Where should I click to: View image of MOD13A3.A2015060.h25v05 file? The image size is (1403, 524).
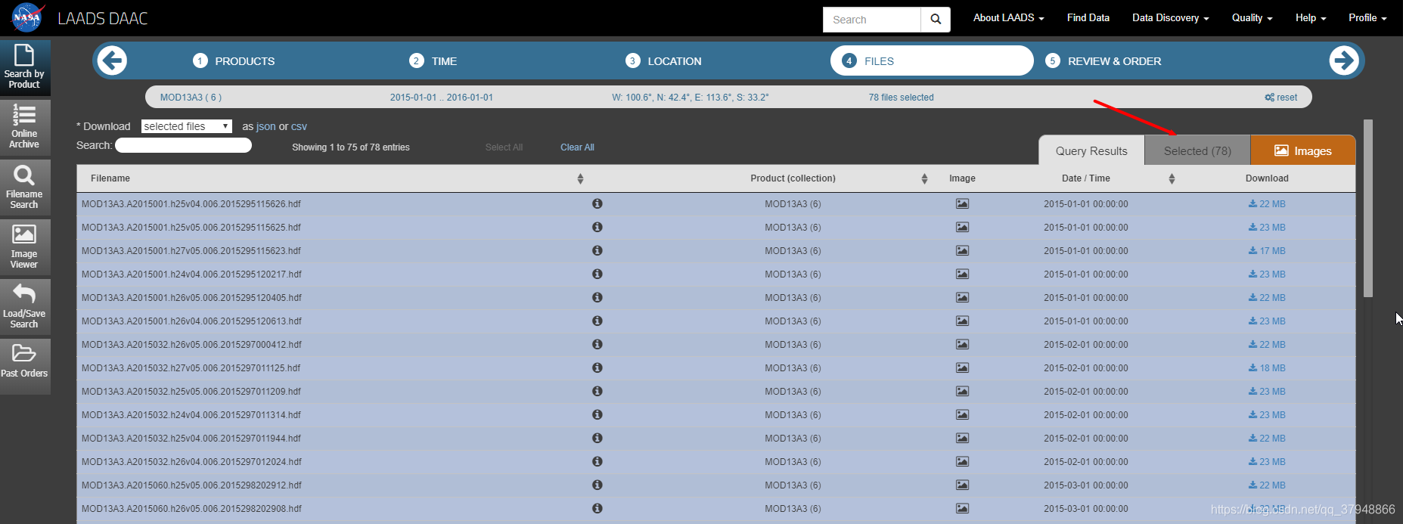(x=962, y=485)
